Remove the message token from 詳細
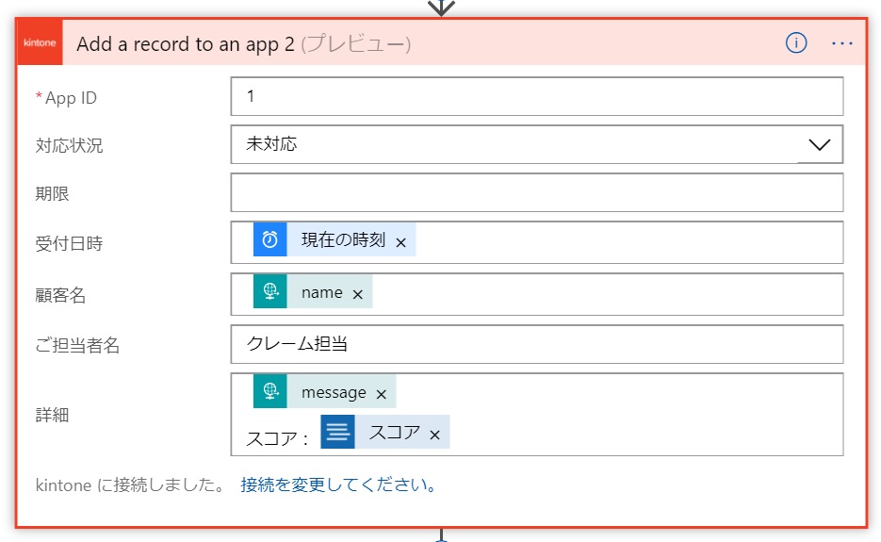Image resolution: width=881 pixels, height=542 pixels. (382, 394)
